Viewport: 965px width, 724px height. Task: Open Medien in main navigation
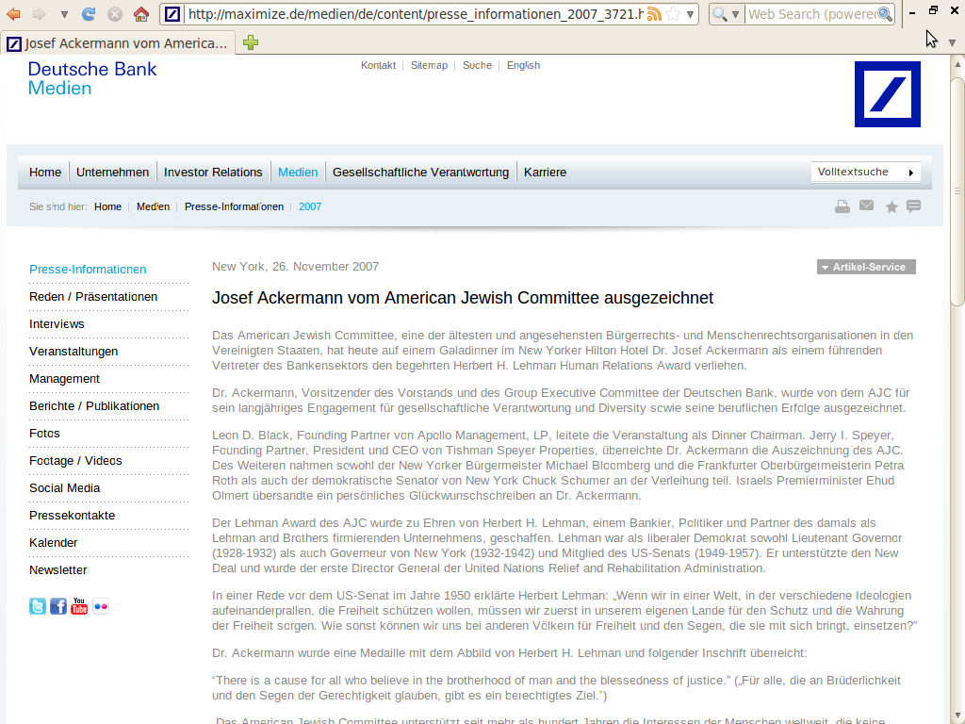coord(298,173)
